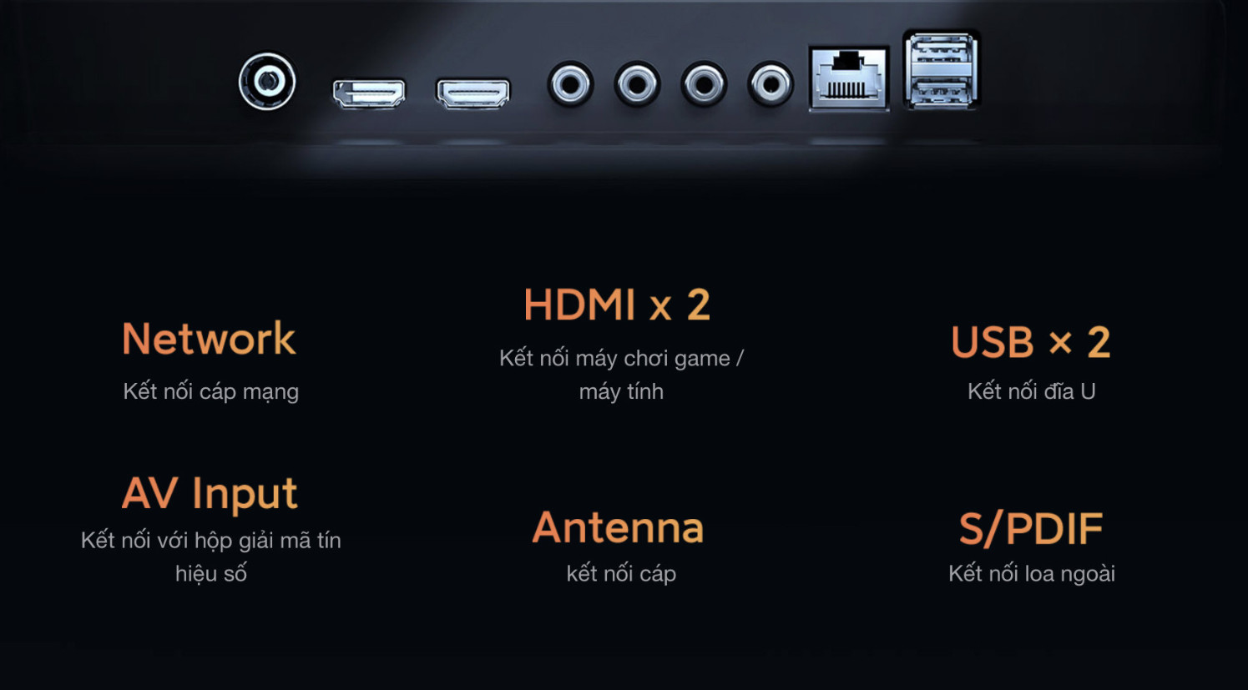Click the AV Input heading
This screenshot has width=1248, height=690.
click(210, 493)
